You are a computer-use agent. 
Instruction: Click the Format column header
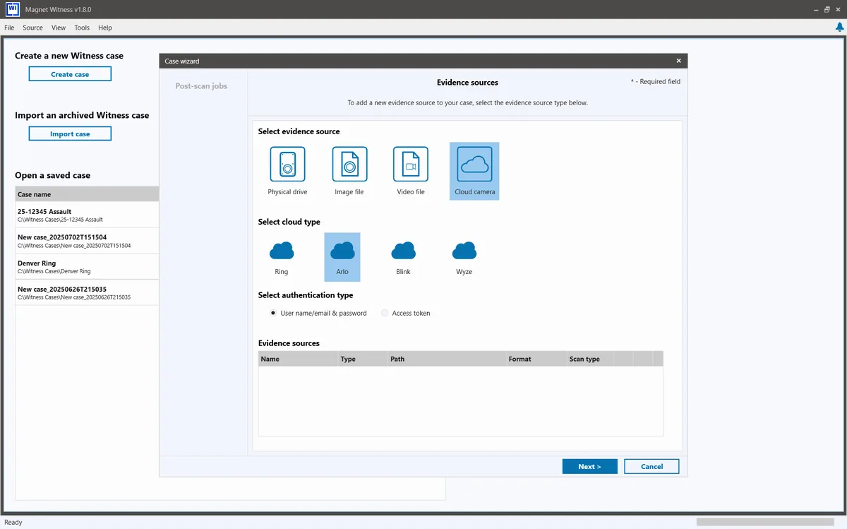point(536,359)
